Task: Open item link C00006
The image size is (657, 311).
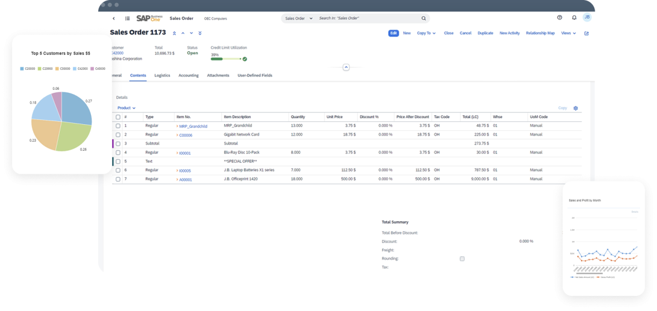Action: click(x=186, y=135)
